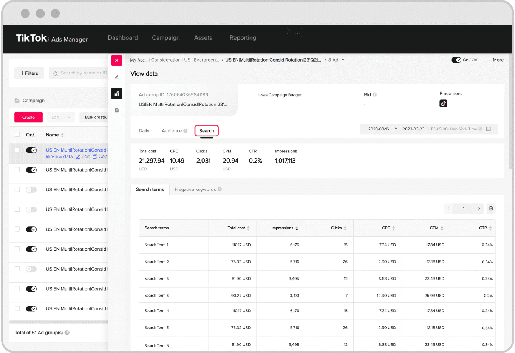Switch to the Audience tab
This screenshot has height=353, width=515.
pos(172,131)
